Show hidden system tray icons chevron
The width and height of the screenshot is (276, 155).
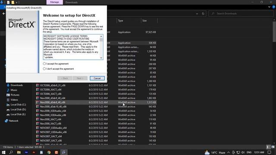pos(228,152)
